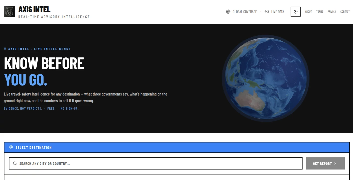
Task: Toggle dark mode with the moon button
Action: (296, 12)
